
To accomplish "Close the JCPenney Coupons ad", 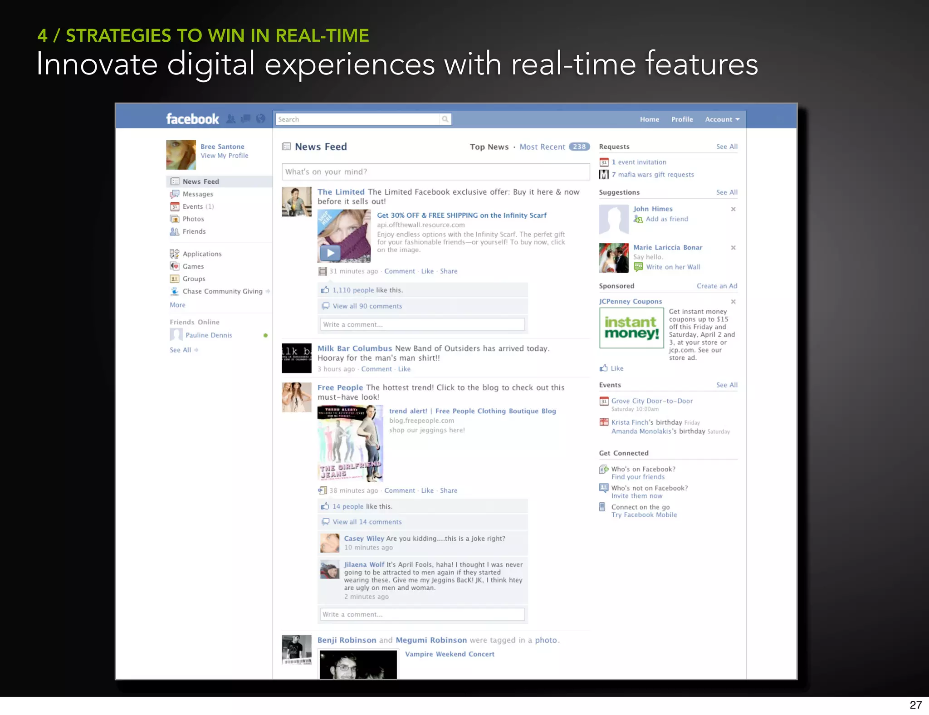I will click(733, 302).
